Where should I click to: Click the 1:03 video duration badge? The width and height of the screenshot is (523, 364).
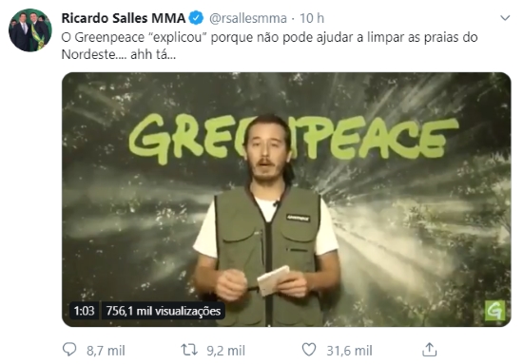(84, 311)
